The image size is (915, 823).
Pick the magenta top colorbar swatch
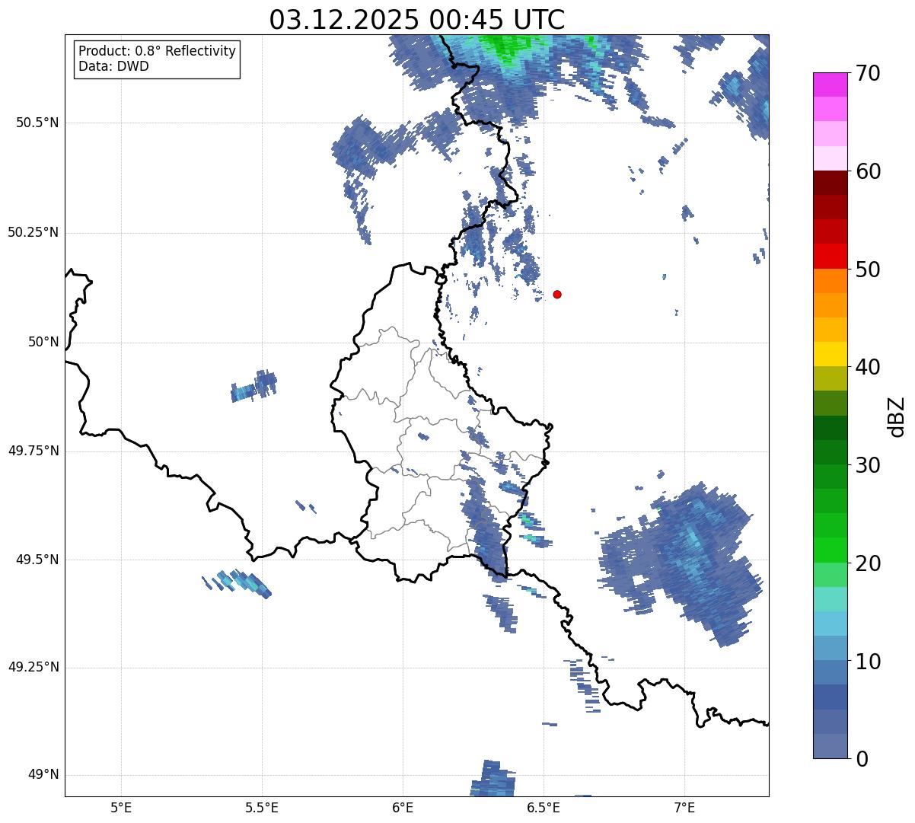[x=830, y=85]
